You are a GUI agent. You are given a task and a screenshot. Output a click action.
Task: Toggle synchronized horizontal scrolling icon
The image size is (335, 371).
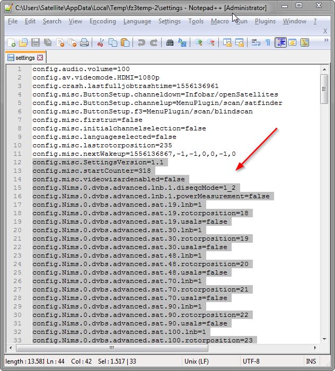click(x=240, y=43)
